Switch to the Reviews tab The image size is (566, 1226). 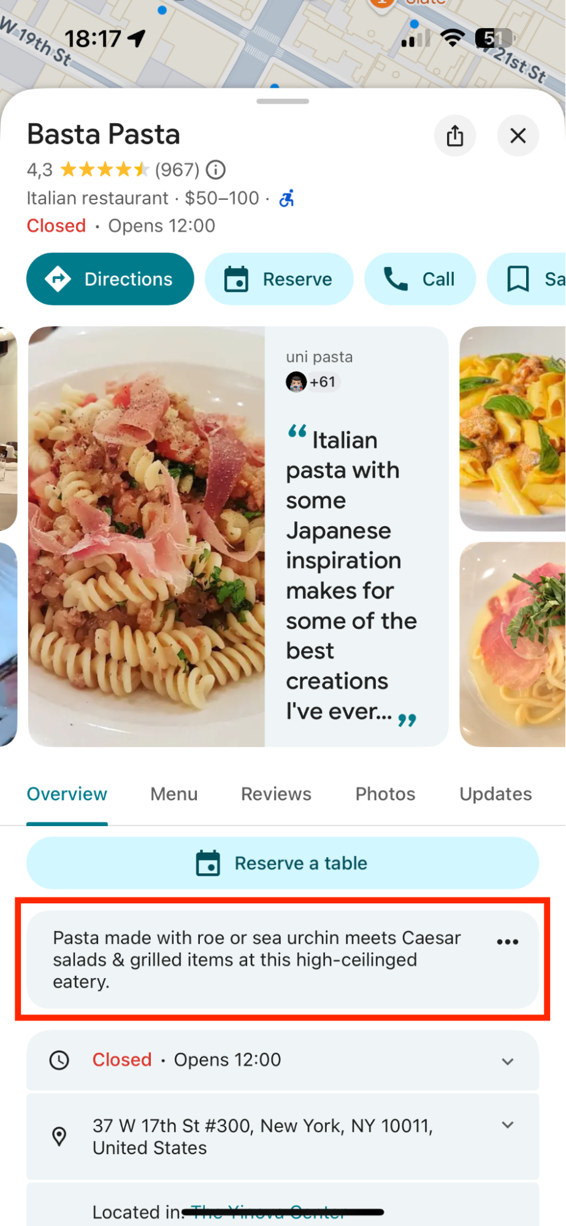[x=276, y=794]
